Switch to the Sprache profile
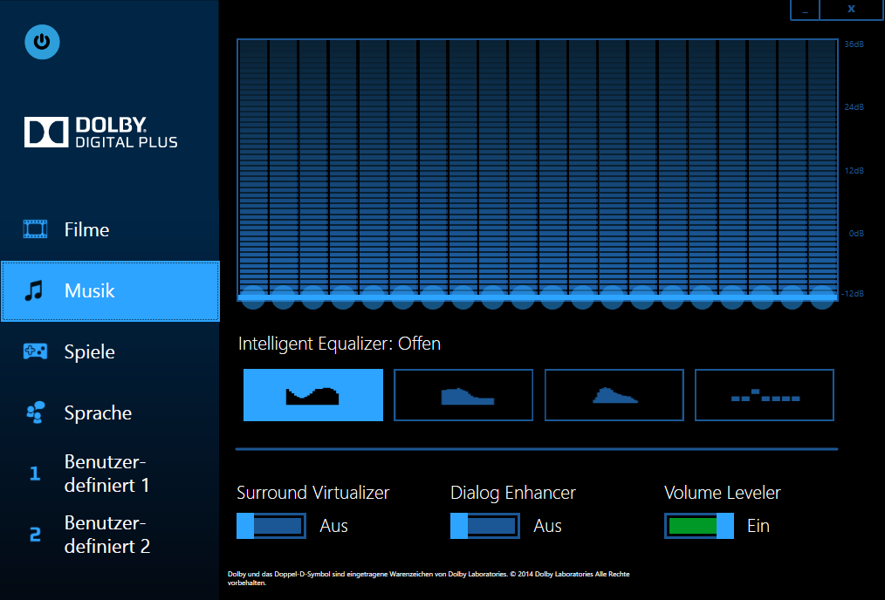Viewport: 885px width, 600px height. (x=110, y=412)
